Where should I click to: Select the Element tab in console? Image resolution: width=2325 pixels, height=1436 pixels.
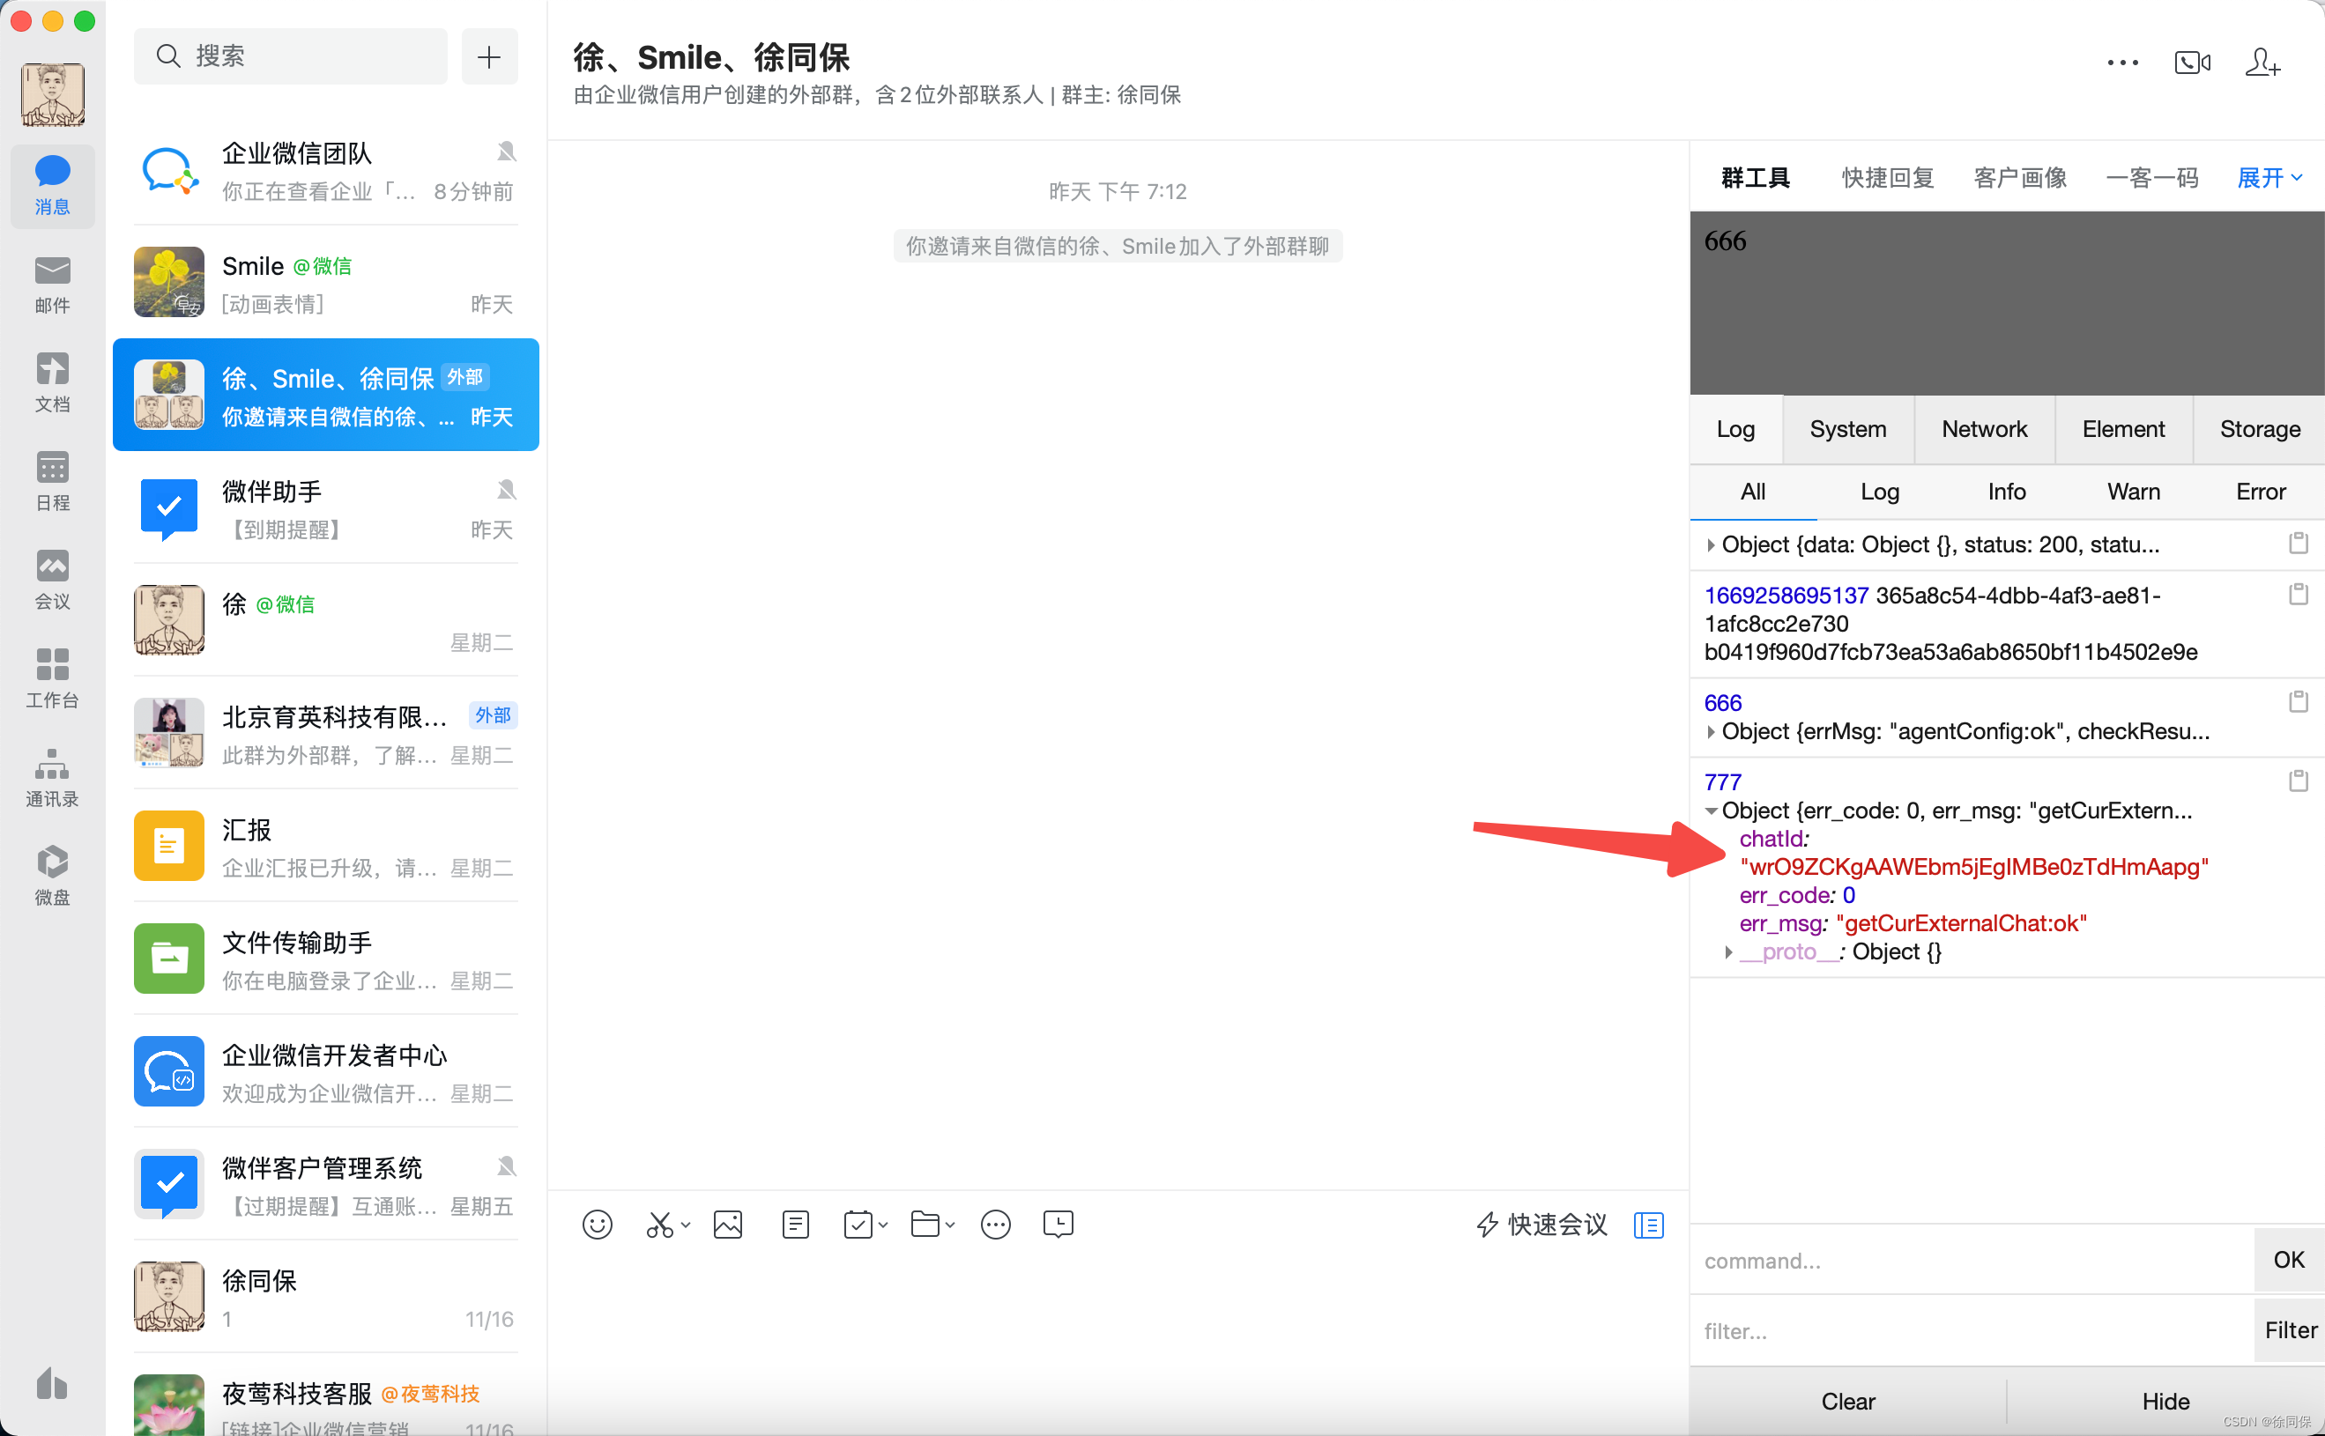click(x=2123, y=429)
